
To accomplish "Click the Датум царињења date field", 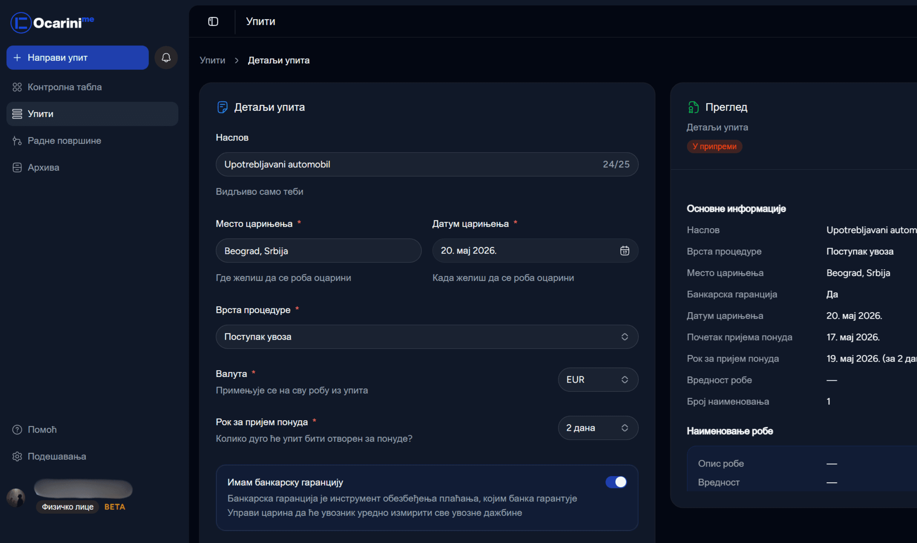I will point(535,250).
